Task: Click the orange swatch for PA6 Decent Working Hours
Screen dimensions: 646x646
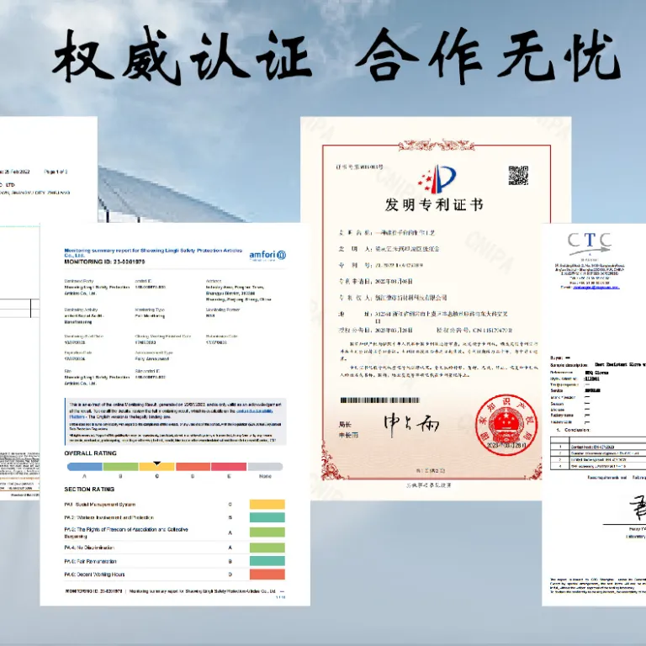Action: 267,575
